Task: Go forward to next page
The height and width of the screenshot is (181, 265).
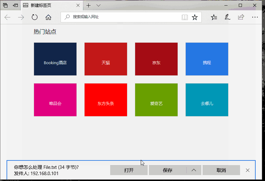Action: coord(21,17)
